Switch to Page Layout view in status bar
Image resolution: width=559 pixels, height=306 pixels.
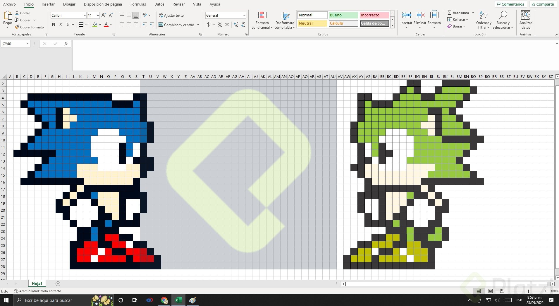click(x=491, y=291)
